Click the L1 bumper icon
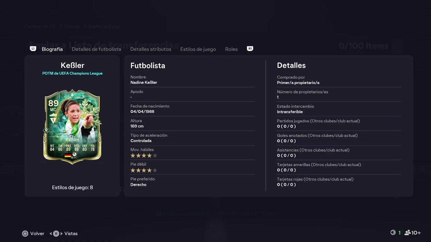 tap(33, 49)
